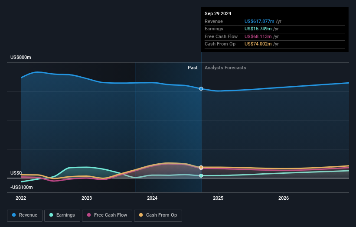Click the Sep 29 2024 tooltip date

218,13
